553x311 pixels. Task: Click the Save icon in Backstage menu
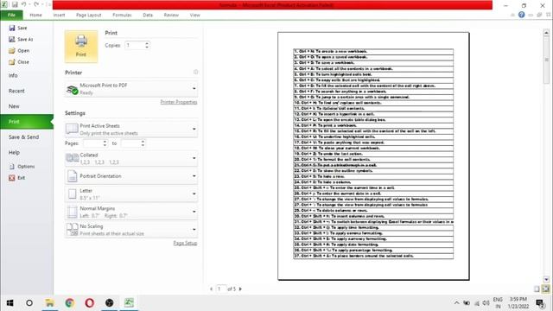12,28
